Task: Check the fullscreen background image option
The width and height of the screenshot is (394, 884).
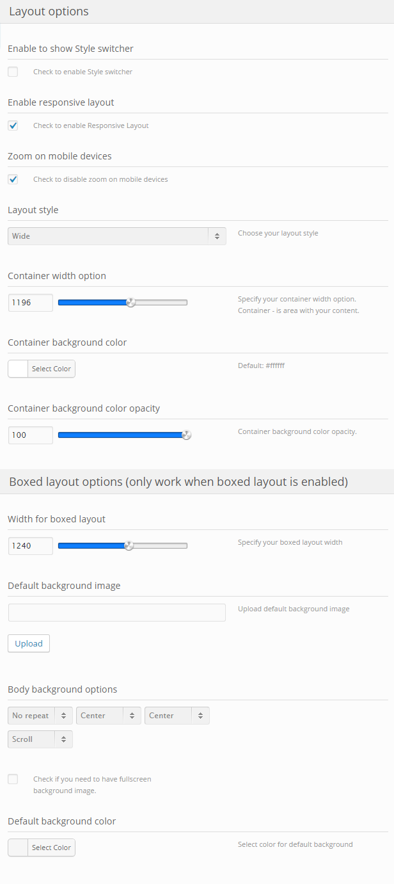Action: point(13,779)
